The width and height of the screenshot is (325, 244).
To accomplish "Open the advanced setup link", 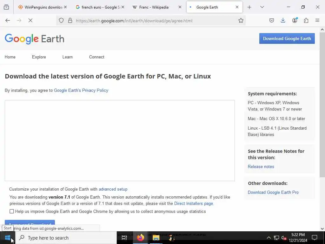I will click(113, 189).
